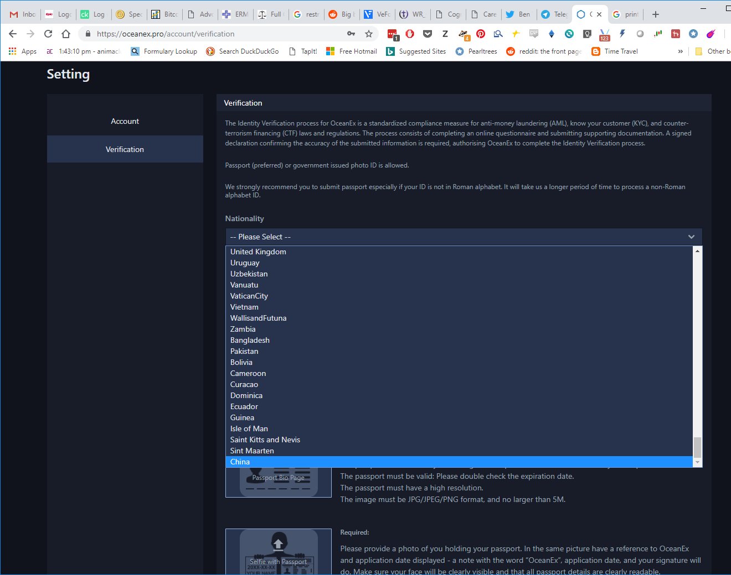Pick VaticanCity from the country list
The width and height of the screenshot is (731, 575).
[x=459, y=296]
